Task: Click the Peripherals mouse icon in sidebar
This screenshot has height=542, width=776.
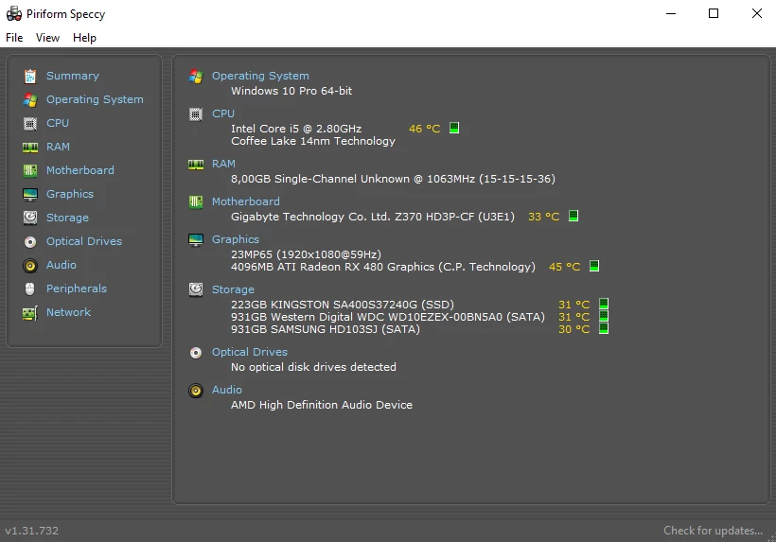Action: pyautogui.click(x=30, y=288)
